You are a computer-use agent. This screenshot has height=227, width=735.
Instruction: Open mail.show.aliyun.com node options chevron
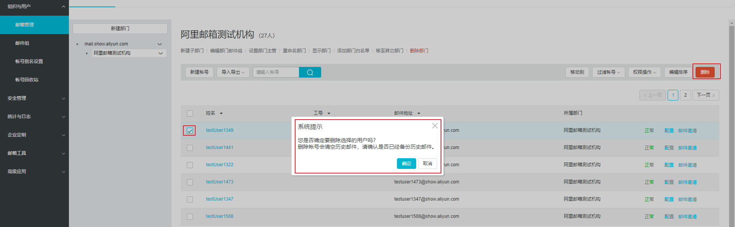point(160,44)
